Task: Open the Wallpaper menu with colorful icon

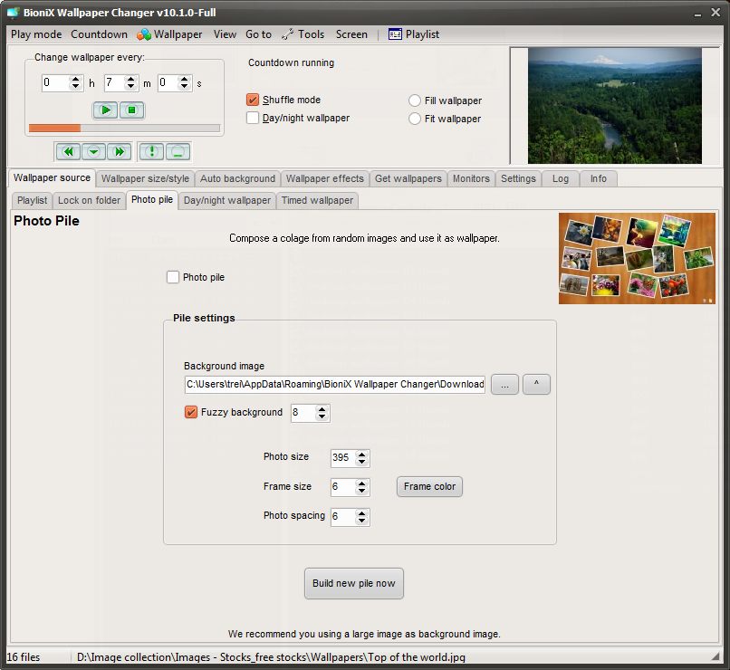Action: click(x=169, y=34)
